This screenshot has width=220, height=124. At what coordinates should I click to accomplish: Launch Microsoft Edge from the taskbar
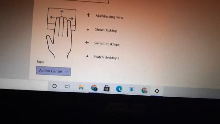click(119, 89)
